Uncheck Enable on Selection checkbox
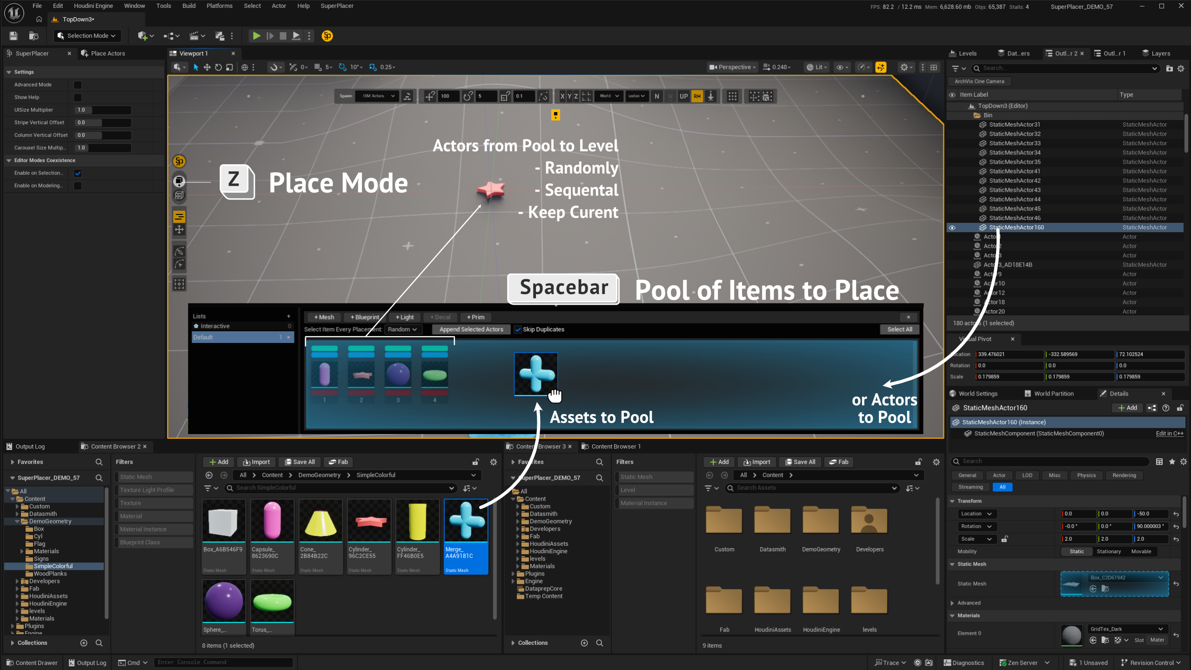The width and height of the screenshot is (1191, 670). tap(78, 173)
